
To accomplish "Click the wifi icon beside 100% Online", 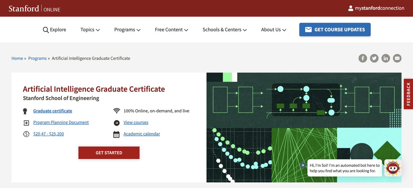I will 116,111.
